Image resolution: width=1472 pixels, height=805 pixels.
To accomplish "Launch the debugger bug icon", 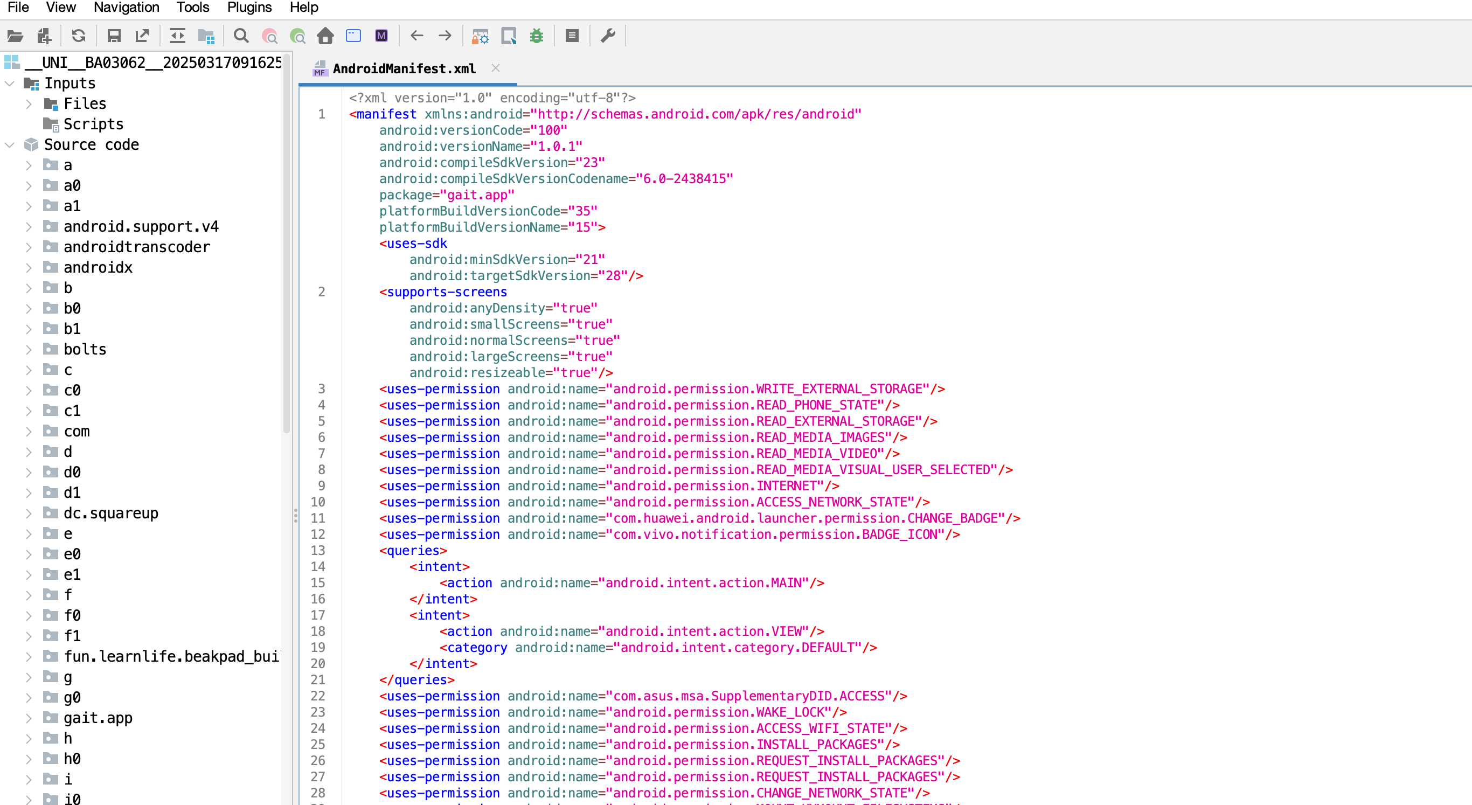I will pyautogui.click(x=537, y=36).
